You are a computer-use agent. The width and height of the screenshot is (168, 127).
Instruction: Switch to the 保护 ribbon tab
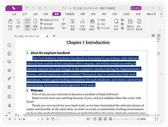(x=104, y=14)
